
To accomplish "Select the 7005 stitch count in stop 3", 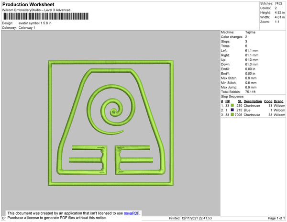I will tap(238, 115).
